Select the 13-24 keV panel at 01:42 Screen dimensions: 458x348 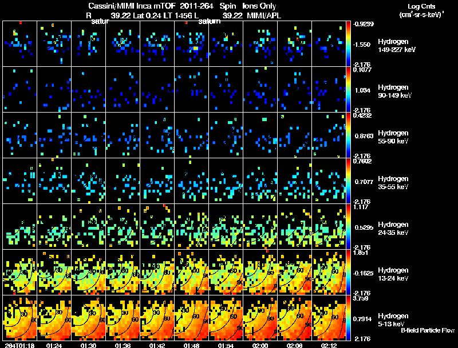point(157,272)
